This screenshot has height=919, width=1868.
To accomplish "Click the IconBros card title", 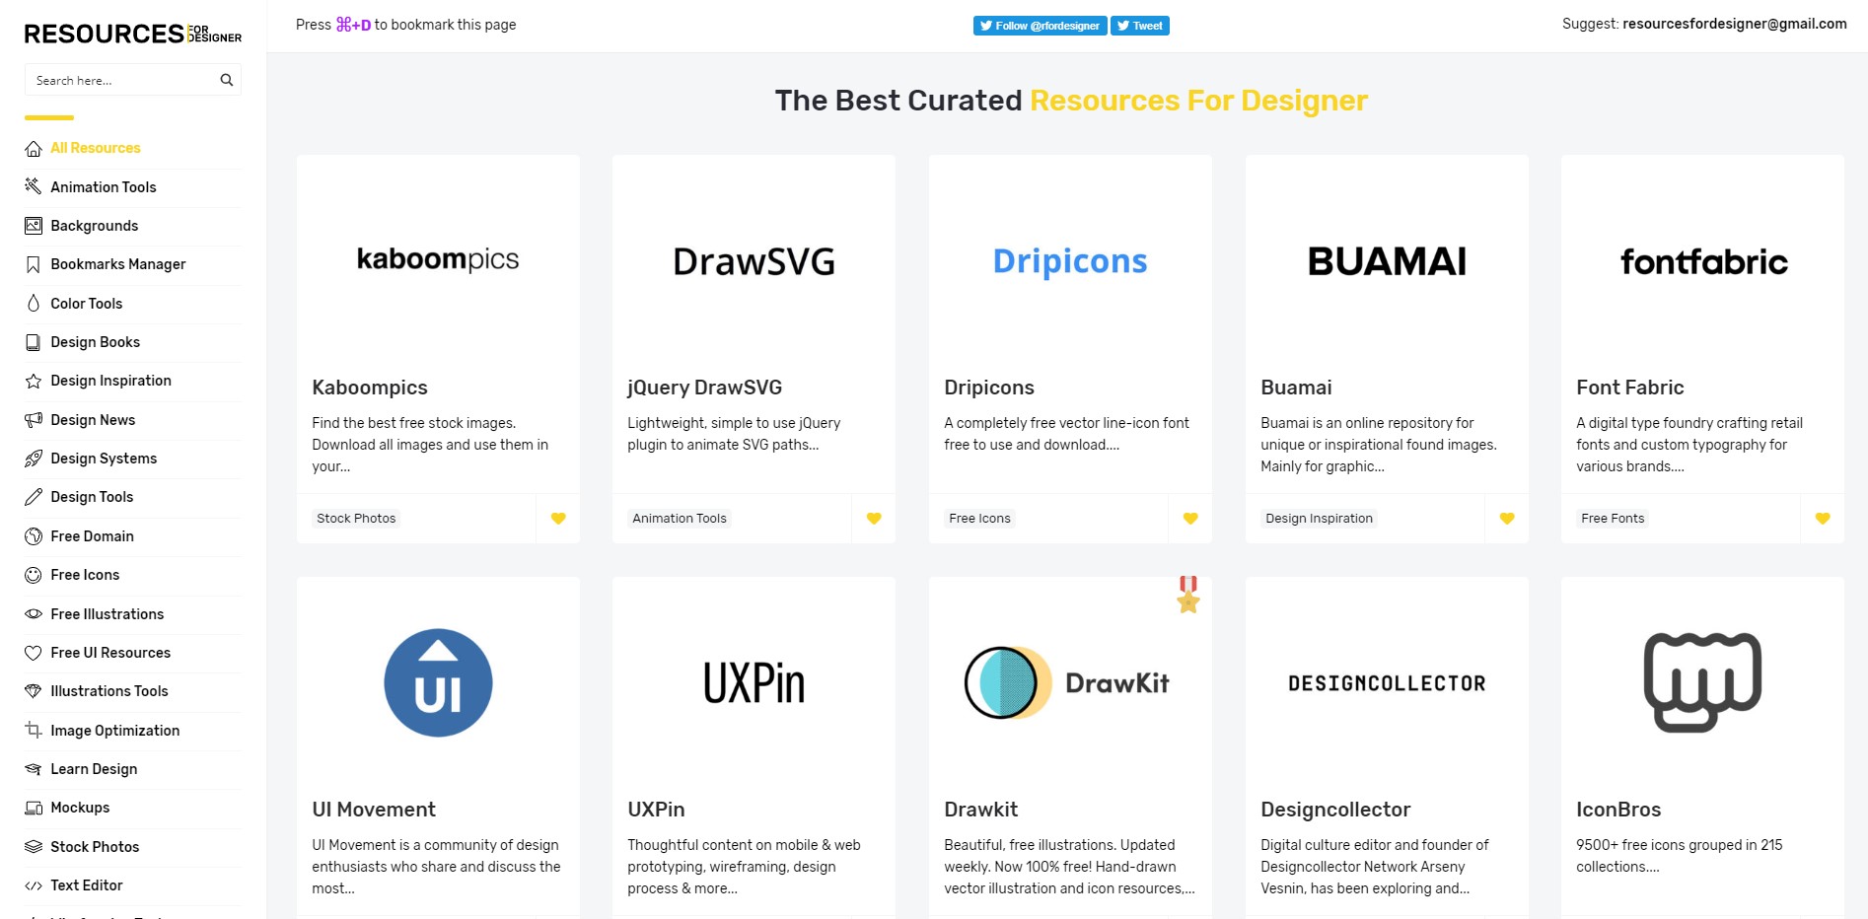I will [x=1618, y=810].
